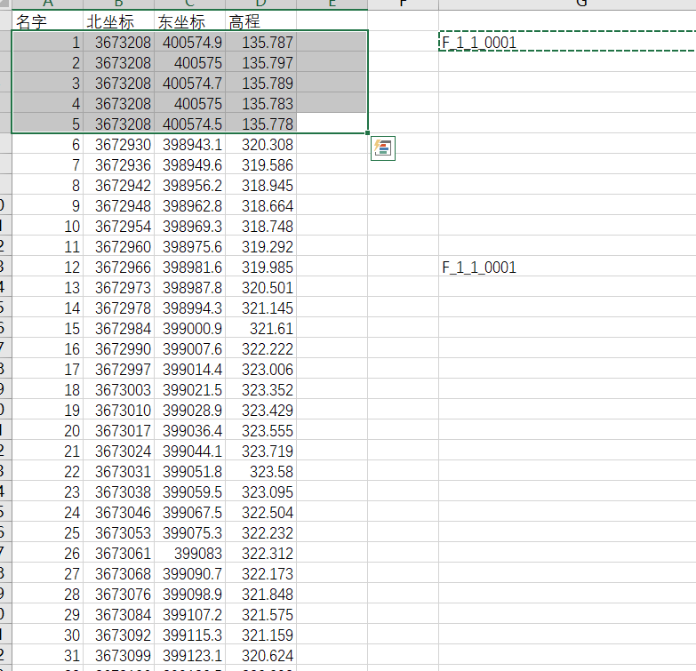Open the Quick Analysis button below the selection

coord(384,148)
